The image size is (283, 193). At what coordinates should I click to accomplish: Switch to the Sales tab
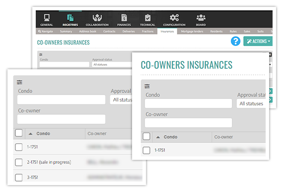click(x=247, y=31)
